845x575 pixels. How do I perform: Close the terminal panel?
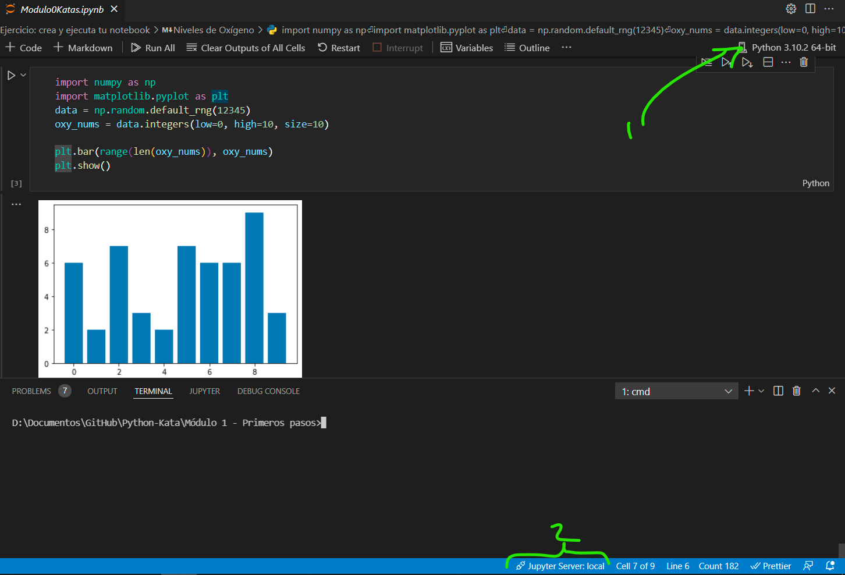coord(832,391)
